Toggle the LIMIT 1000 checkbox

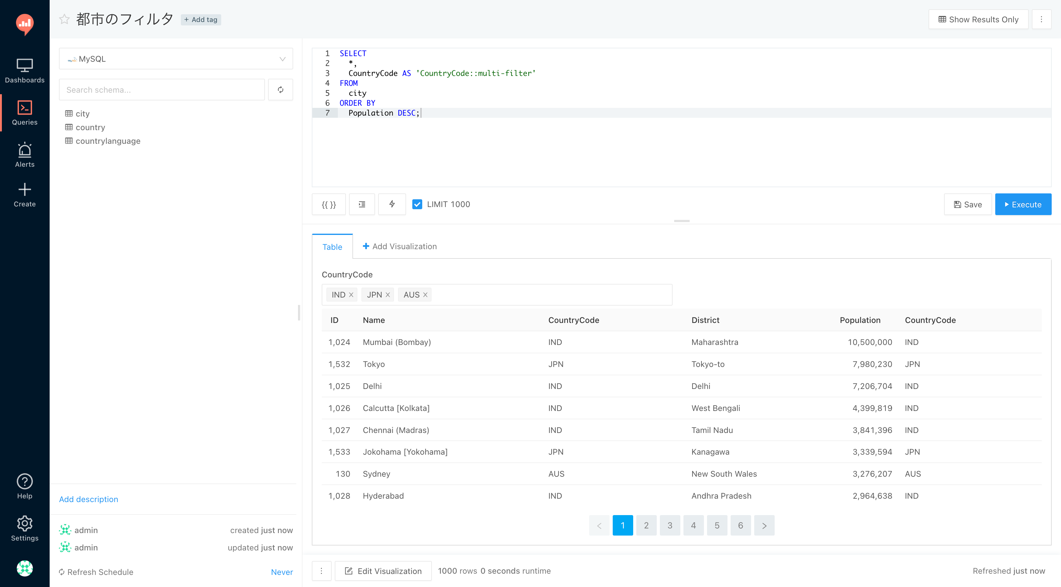tap(417, 205)
